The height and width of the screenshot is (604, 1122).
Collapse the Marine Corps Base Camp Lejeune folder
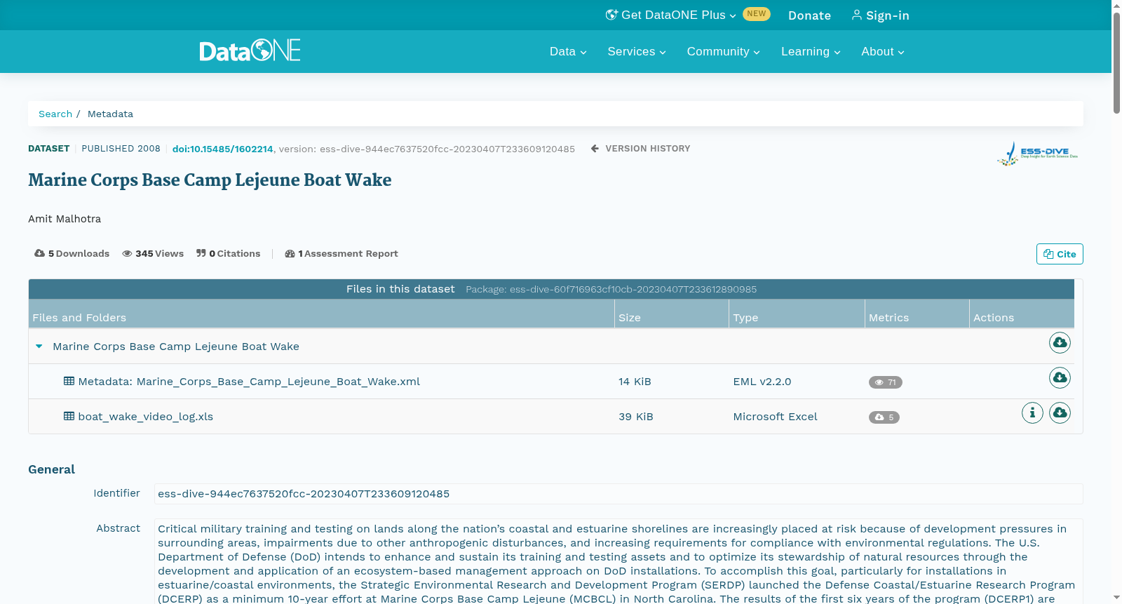[39, 346]
